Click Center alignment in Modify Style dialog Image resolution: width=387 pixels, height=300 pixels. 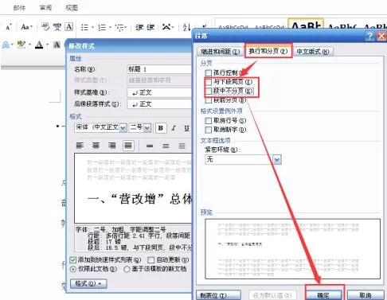[x=96, y=146]
